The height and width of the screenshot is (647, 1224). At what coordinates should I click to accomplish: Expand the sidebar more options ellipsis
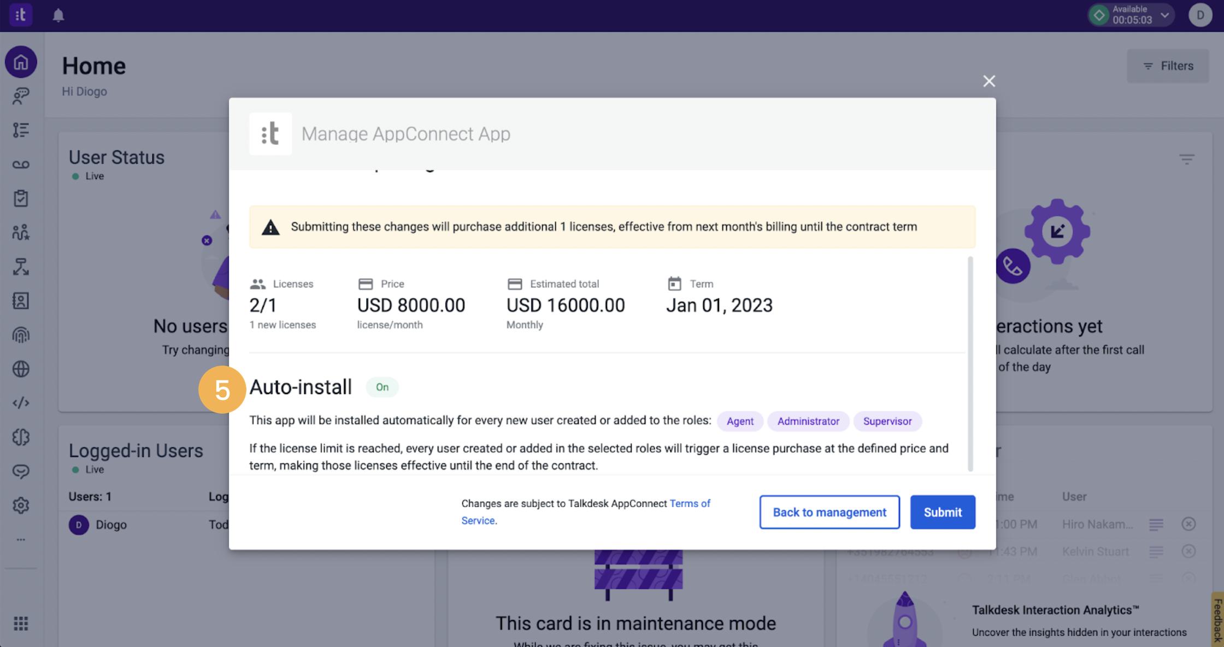coord(21,539)
